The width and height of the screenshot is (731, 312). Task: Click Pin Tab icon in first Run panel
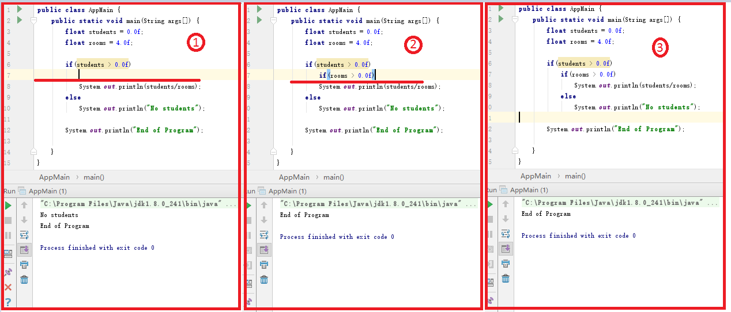[8, 272]
